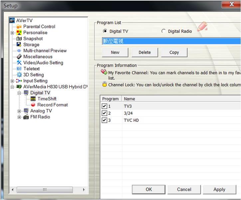Screen dimensions: 241x200
Task: Collapse the Digital TV tree node
Action: tap(19, 93)
